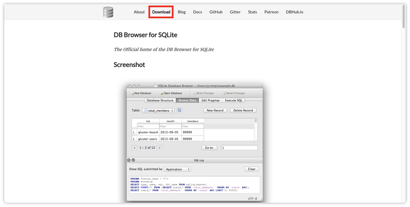Viewport: 410px width, 207px height.
Task: Click the New Record button
Action: point(215,111)
